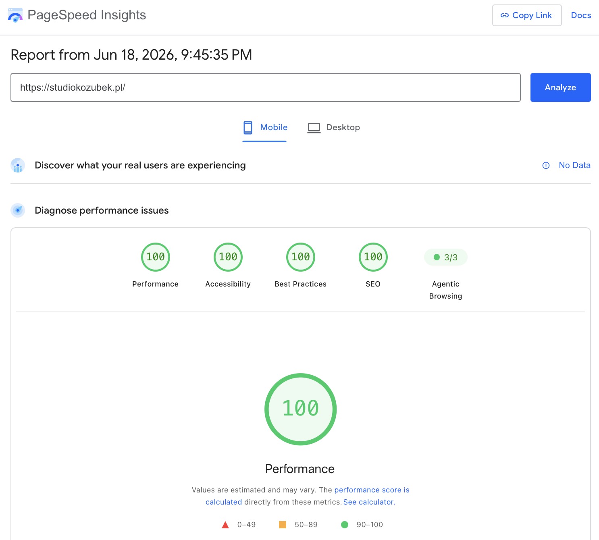Viewport: 599px width, 540px height.
Task: Click the mobile phone icon
Action: coord(248,128)
